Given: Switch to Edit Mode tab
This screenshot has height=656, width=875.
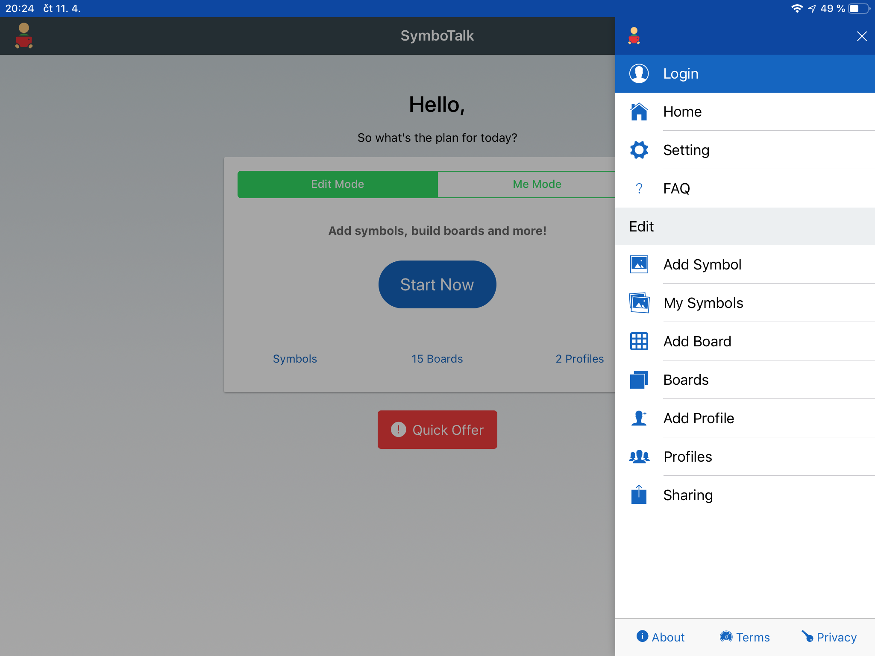Looking at the screenshot, I should point(338,184).
